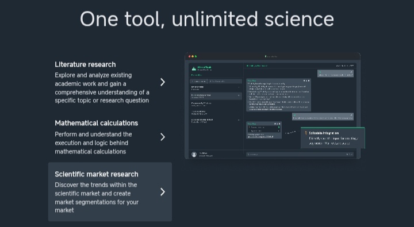Click the green-bordered integration callout in the preview
This screenshot has height=227, width=414.
click(333, 138)
